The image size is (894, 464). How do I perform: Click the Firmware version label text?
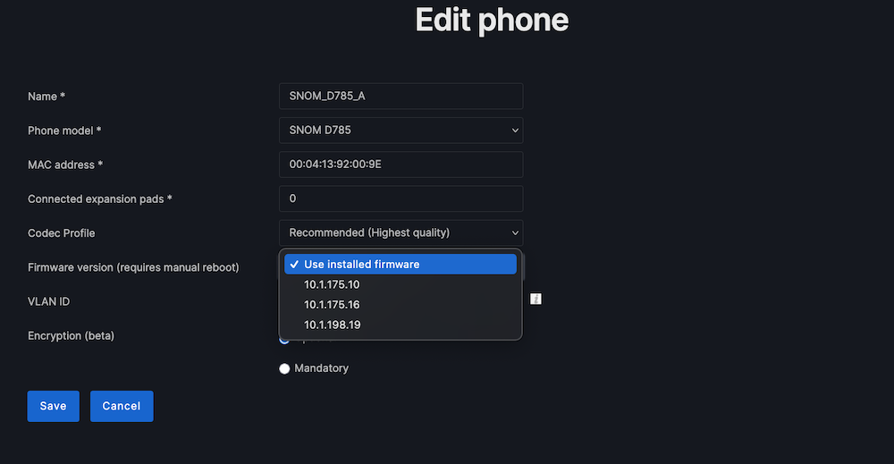tap(133, 267)
